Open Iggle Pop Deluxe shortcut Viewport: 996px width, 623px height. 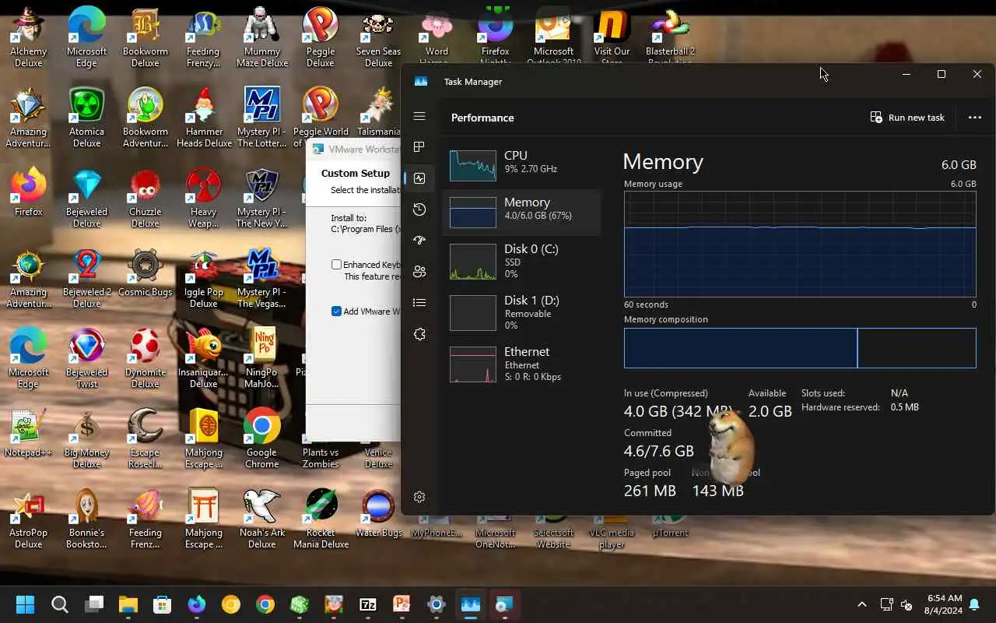(204, 279)
